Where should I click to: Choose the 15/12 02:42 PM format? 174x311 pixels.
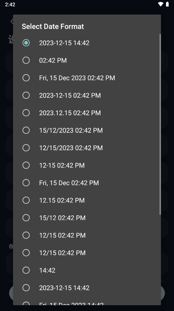(x=87, y=218)
